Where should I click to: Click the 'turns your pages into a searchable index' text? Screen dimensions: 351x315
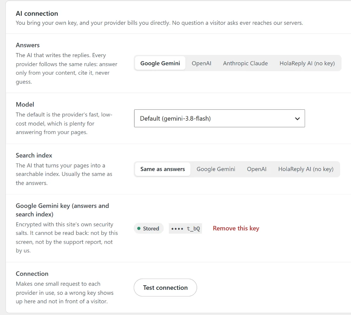(x=64, y=174)
